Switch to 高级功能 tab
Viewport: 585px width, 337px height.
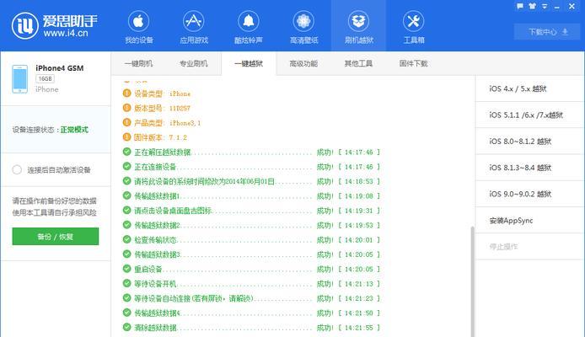point(303,63)
